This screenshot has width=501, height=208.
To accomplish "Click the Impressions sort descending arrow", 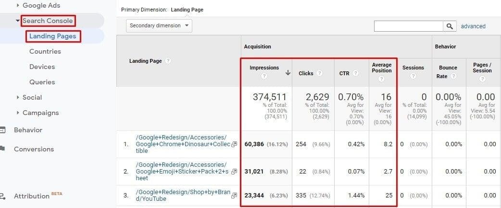I will (288, 73).
